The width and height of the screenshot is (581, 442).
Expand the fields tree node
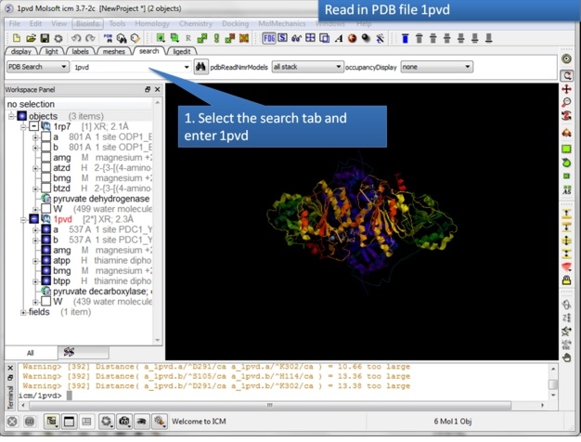point(23,312)
